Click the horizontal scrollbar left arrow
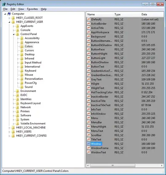 pos(88,165)
